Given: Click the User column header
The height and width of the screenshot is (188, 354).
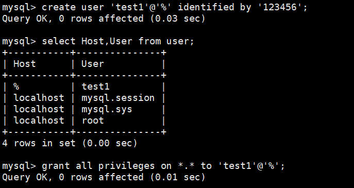Looking at the screenshot, I should pos(93,64).
